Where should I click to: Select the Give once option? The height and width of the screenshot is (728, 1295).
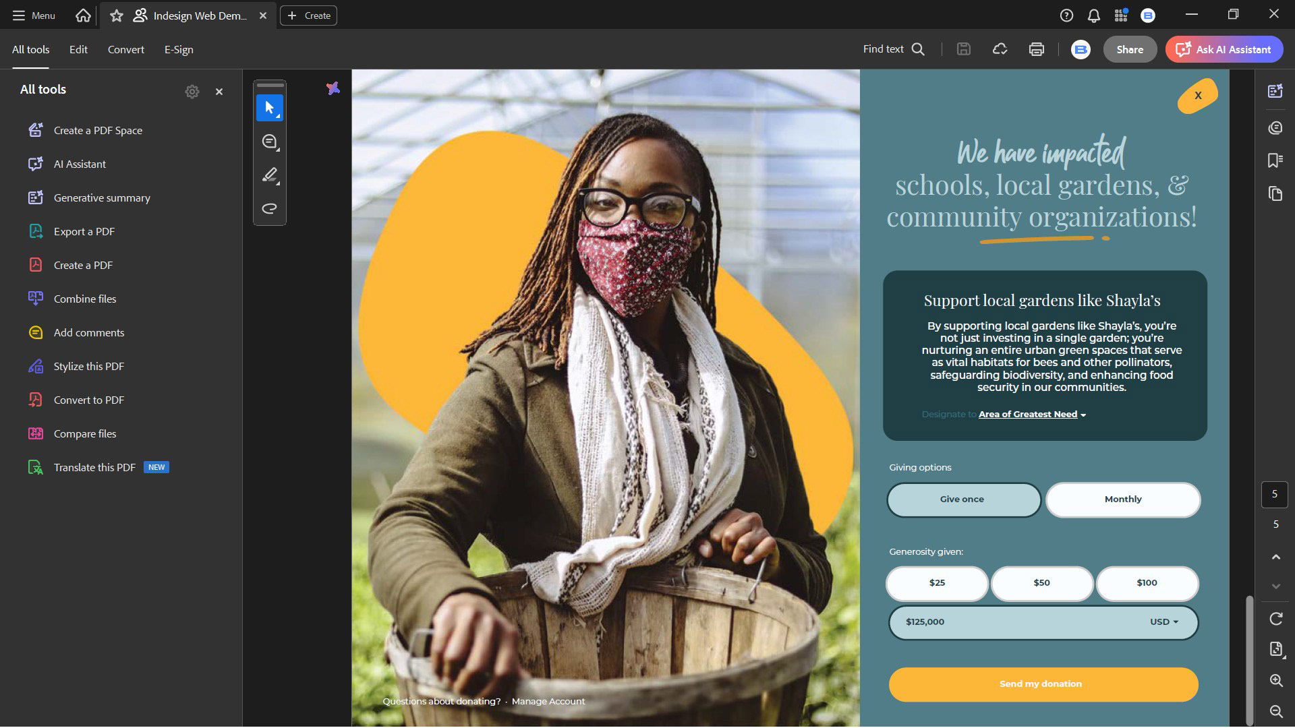(963, 499)
